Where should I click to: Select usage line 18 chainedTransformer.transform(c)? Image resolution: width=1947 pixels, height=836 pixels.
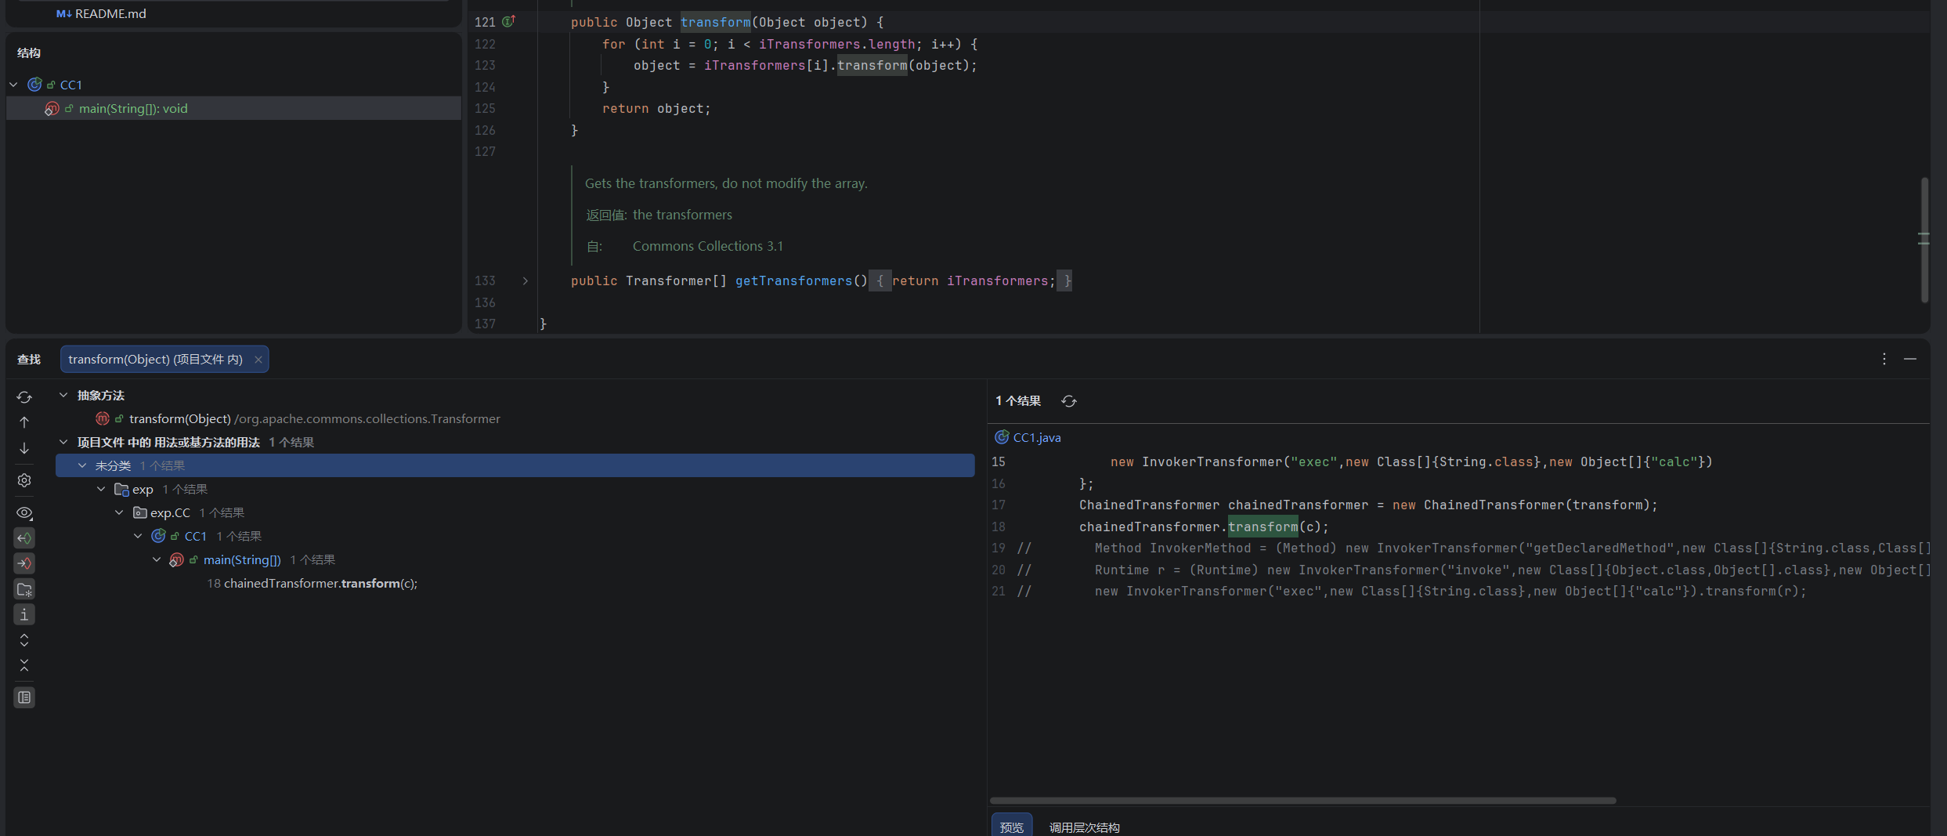click(x=312, y=583)
